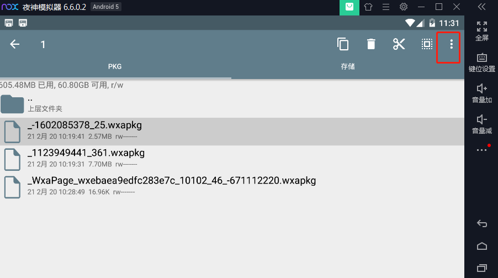
Task: Click the storage usage info text
Action: coord(61,85)
